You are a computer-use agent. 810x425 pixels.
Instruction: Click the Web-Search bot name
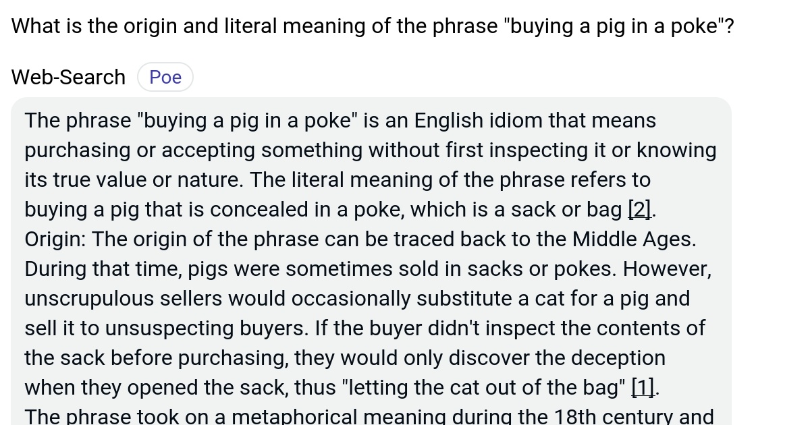[68, 78]
